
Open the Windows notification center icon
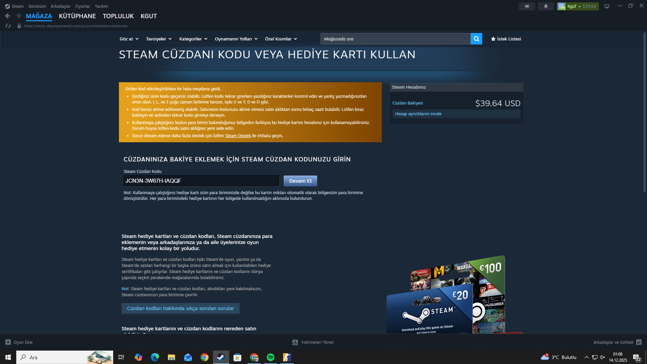point(637,357)
